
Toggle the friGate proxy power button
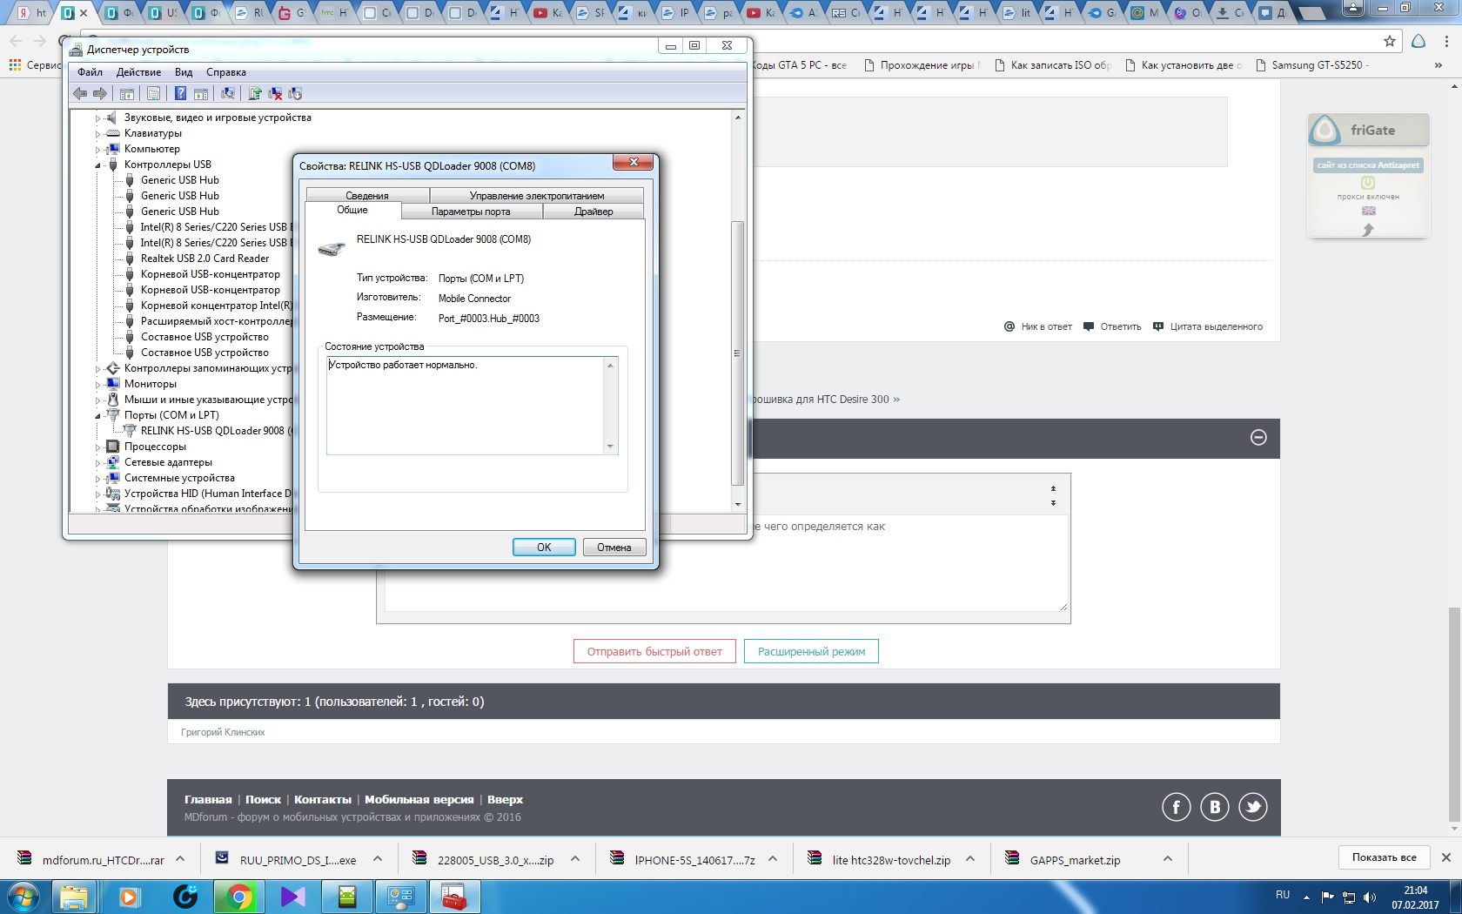(1367, 183)
